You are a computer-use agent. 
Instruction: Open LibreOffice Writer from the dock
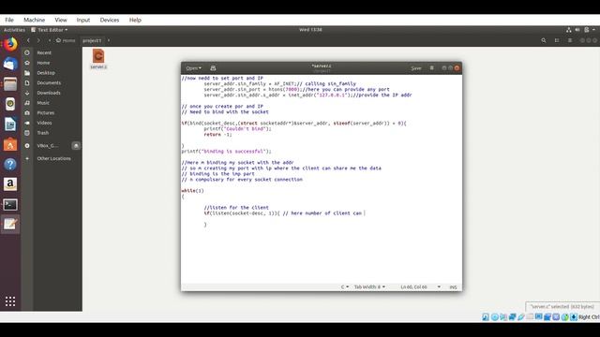coord(10,125)
